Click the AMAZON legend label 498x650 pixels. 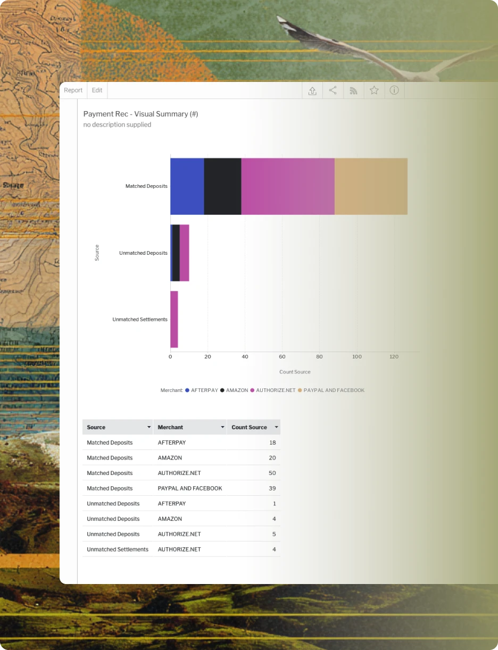coord(237,390)
